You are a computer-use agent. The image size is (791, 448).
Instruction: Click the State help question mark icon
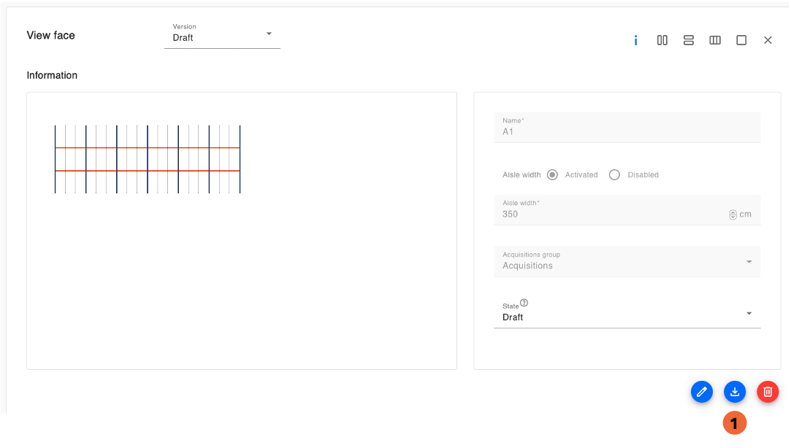524,303
